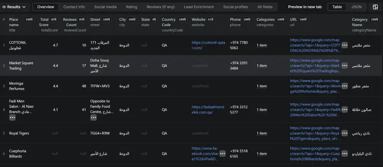Expand Market Square Trading URL ellipsis

click(345, 65)
